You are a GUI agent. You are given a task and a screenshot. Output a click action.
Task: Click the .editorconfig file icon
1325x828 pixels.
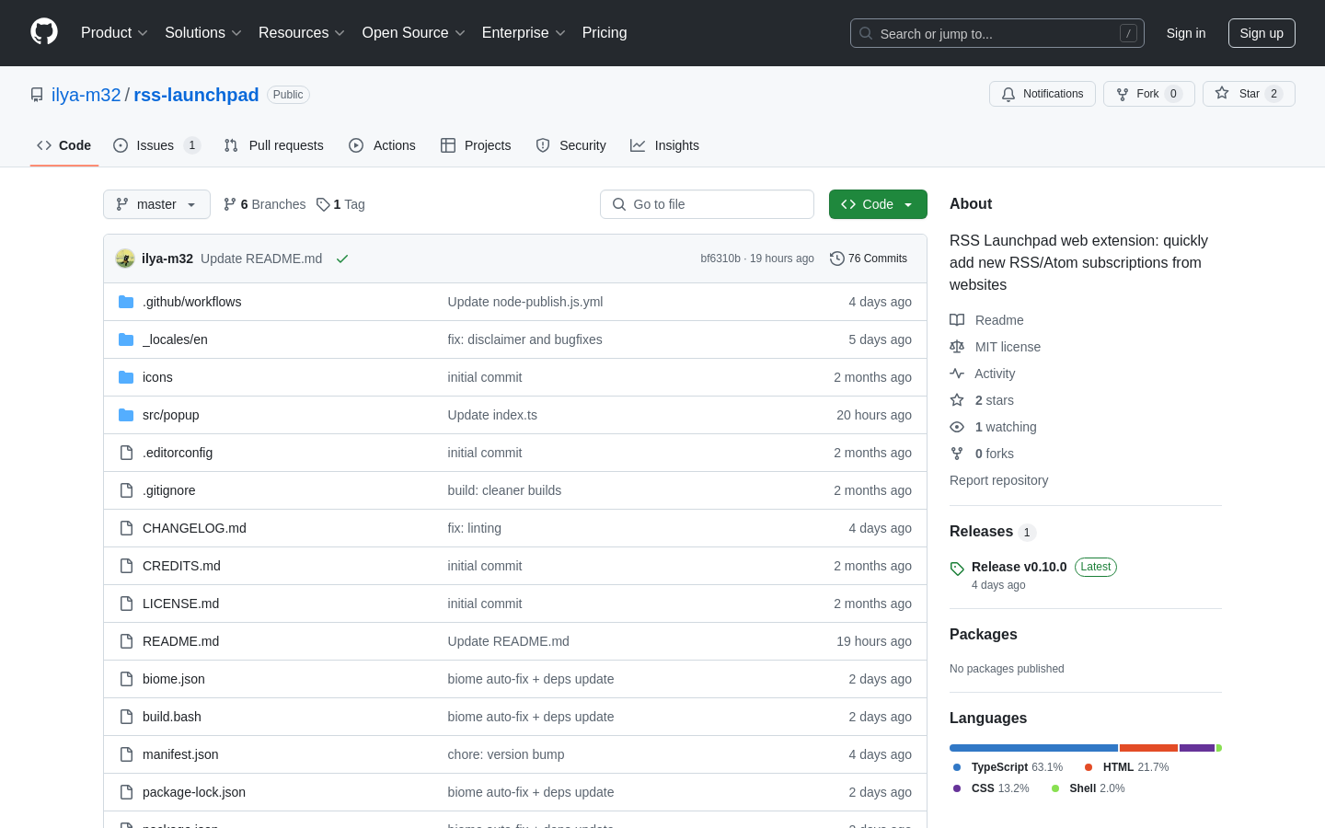pyautogui.click(x=126, y=453)
